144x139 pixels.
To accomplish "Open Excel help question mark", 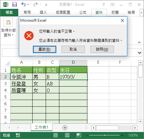I will pyautogui.click(x=104, y=5).
